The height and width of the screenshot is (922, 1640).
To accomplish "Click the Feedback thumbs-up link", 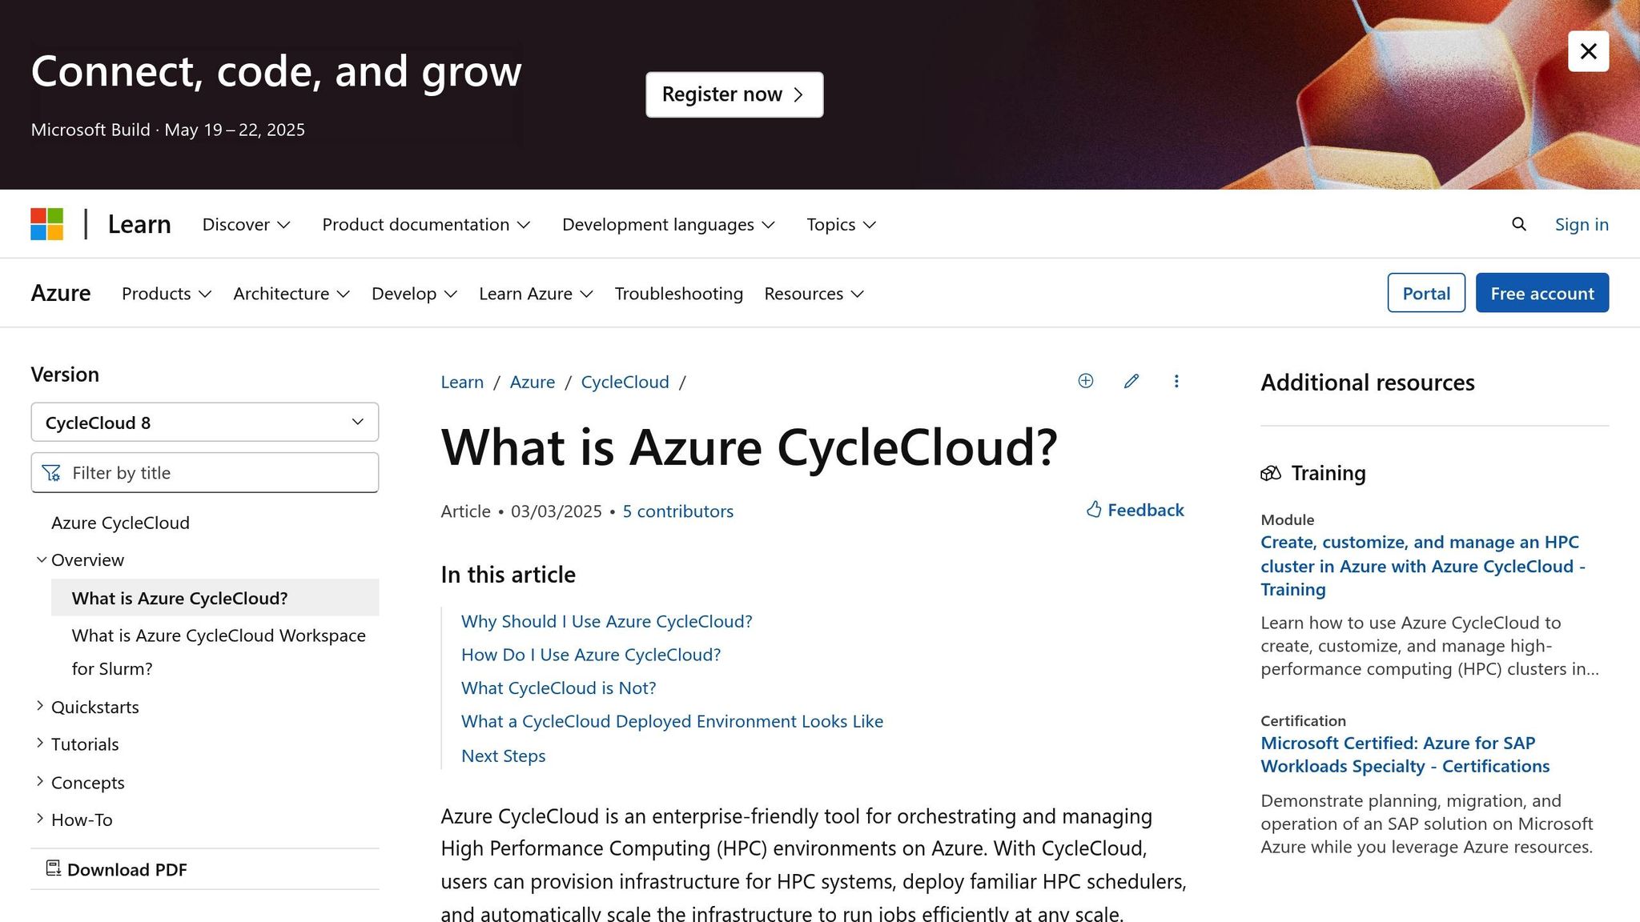I will (x=1135, y=510).
